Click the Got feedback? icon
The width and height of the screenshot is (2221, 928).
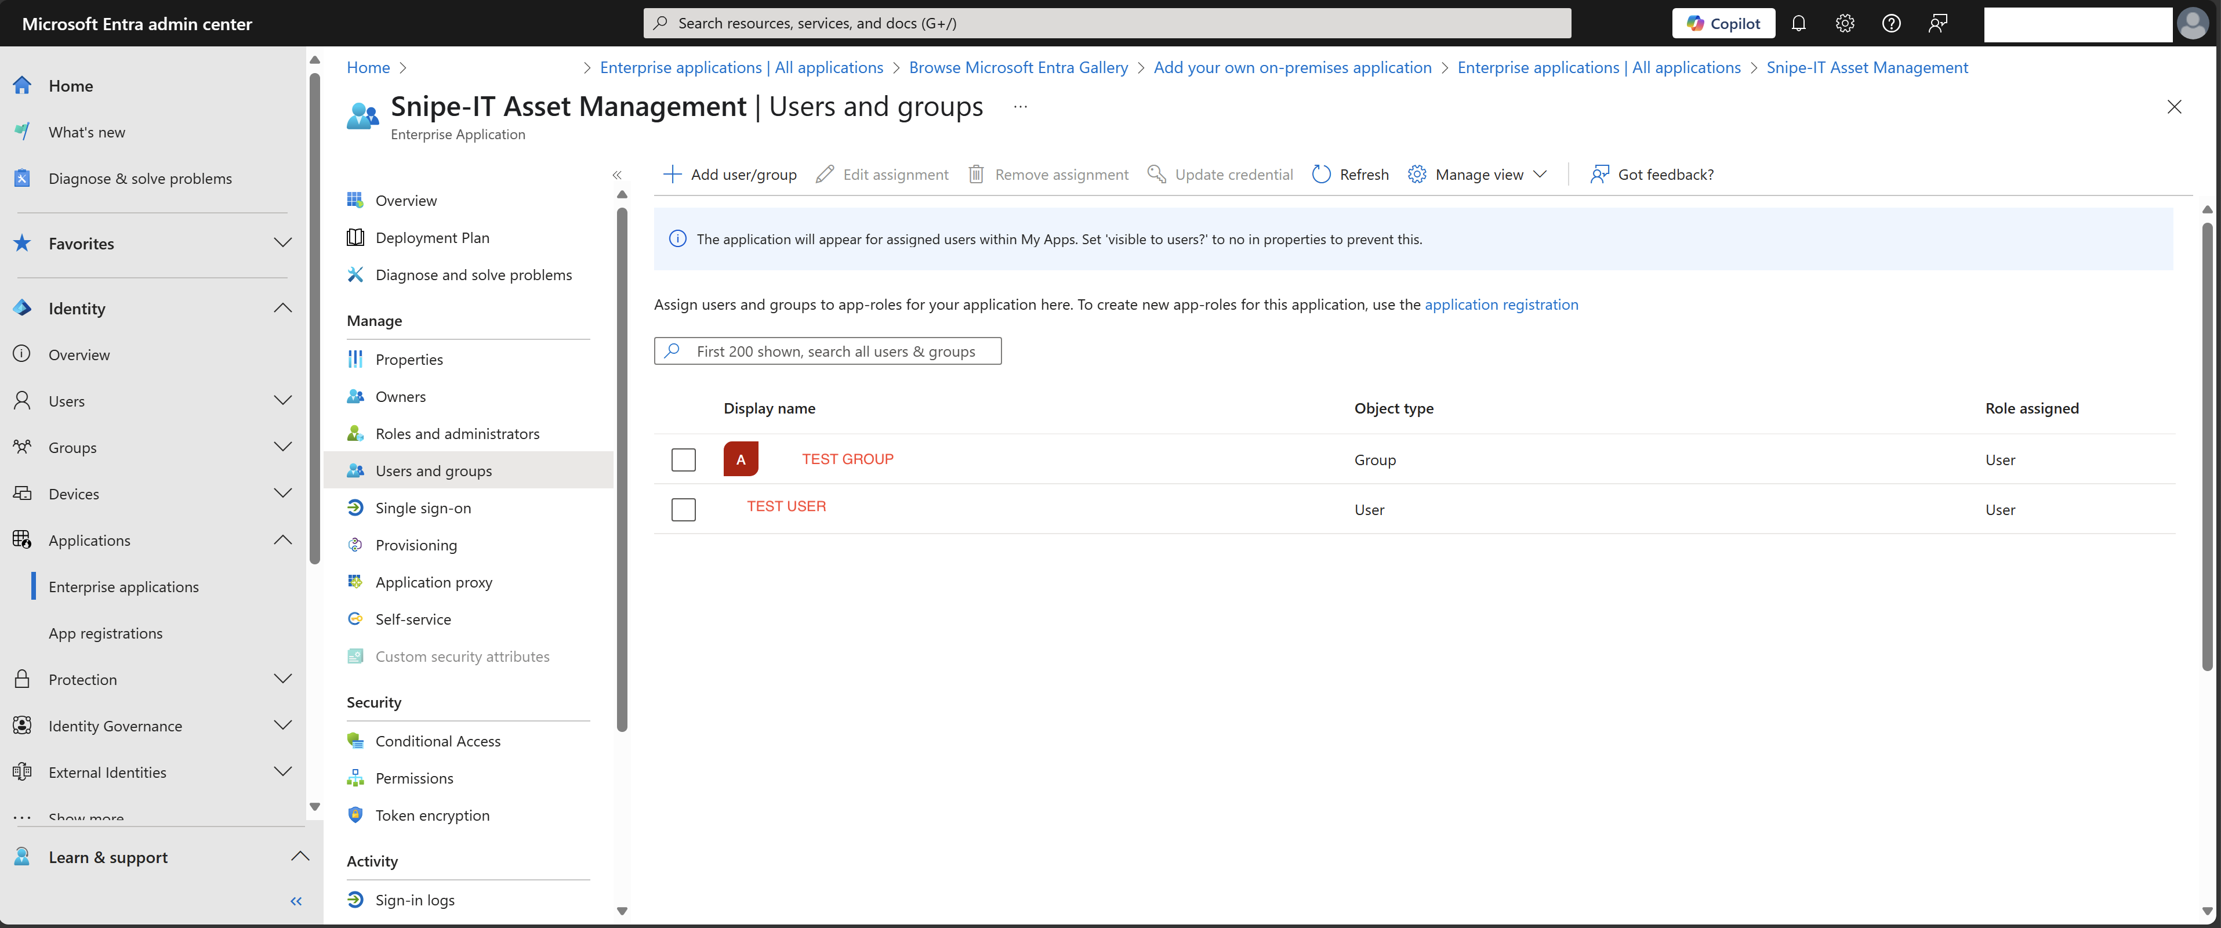coord(1599,174)
